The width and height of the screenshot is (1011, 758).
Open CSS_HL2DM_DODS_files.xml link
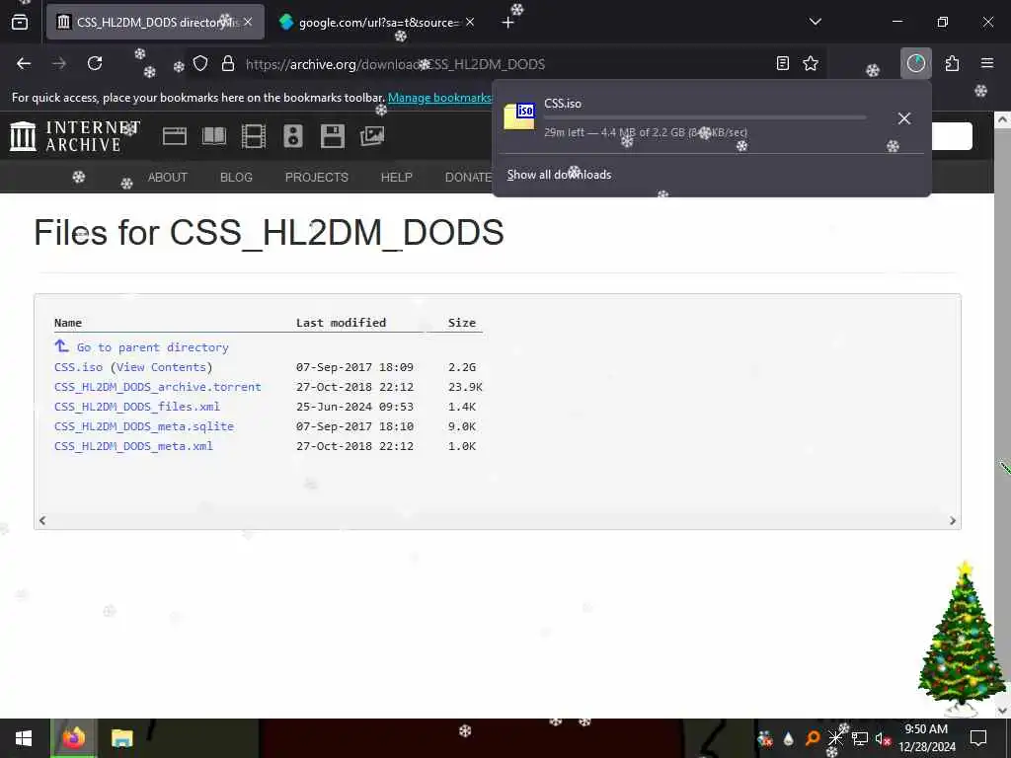point(136,407)
